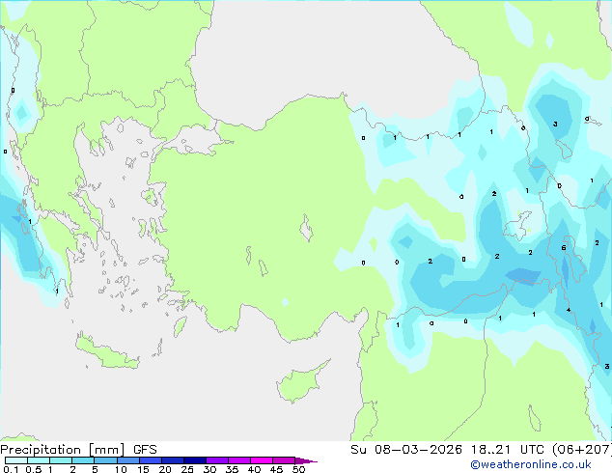Viewport: 612px width, 473px height.
Task: Click the "4" precipitation value on map
Action: 569,310
